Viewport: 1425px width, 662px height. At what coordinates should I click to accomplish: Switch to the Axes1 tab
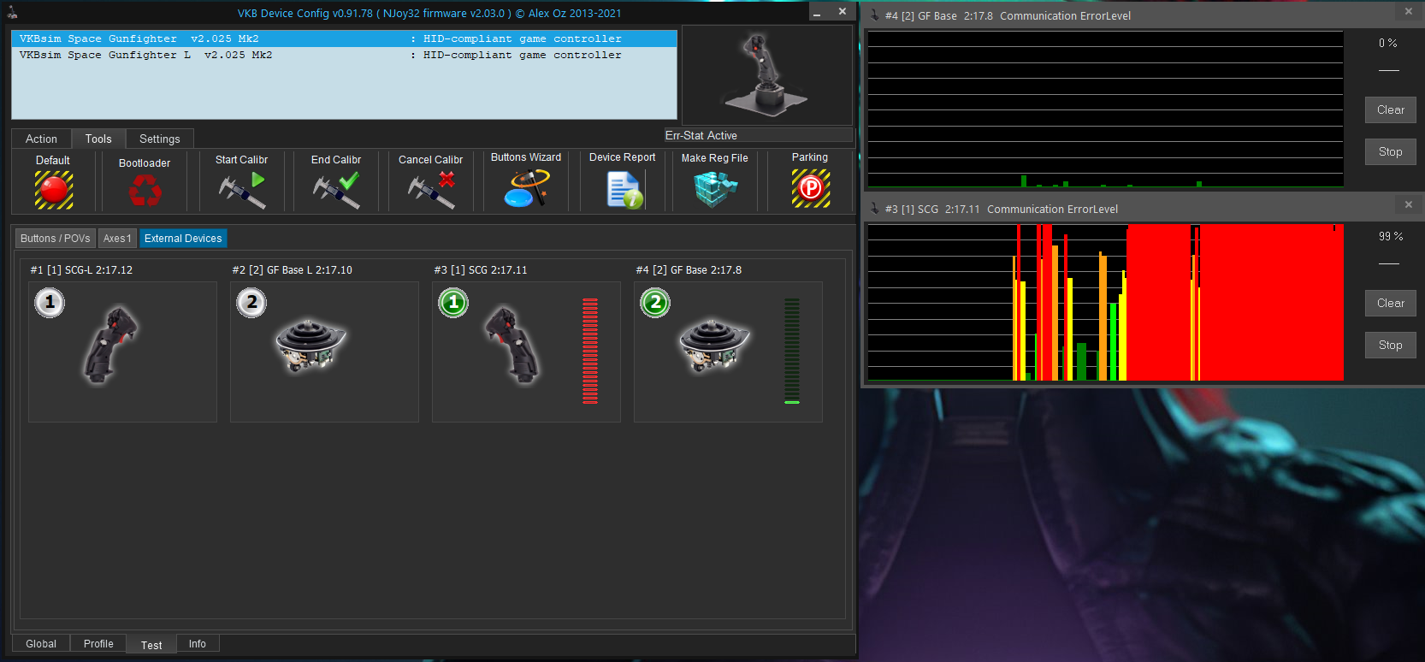117,239
